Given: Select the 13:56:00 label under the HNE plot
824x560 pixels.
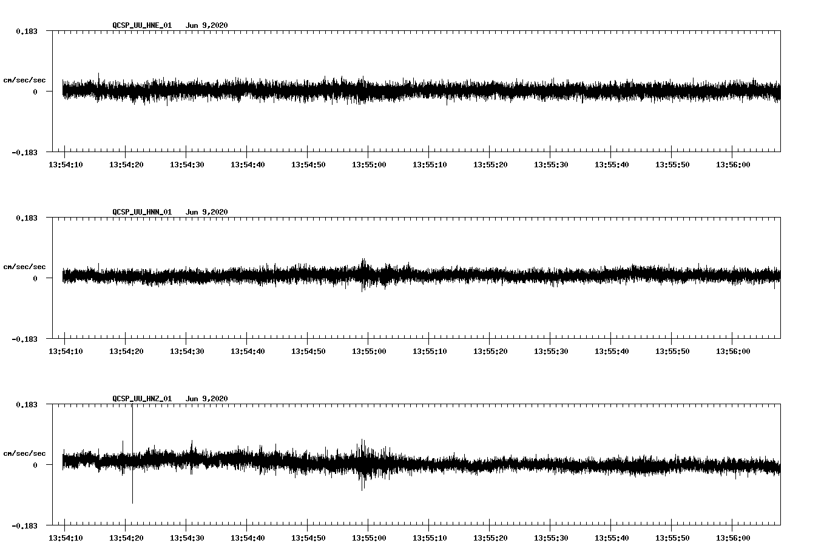Looking at the screenshot, I should (x=732, y=165).
